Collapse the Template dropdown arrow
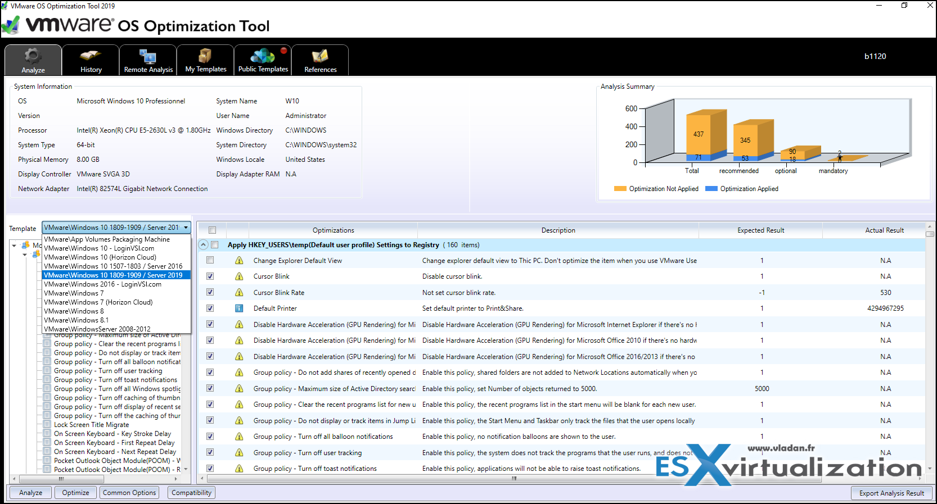This screenshot has width=937, height=504. (x=186, y=228)
